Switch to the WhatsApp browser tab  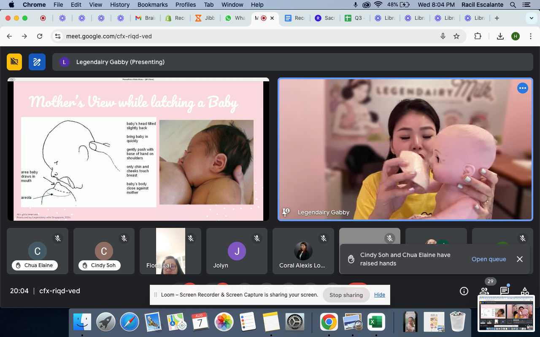(x=235, y=18)
